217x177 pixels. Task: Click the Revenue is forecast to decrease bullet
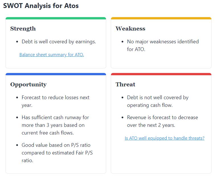(x=163, y=121)
